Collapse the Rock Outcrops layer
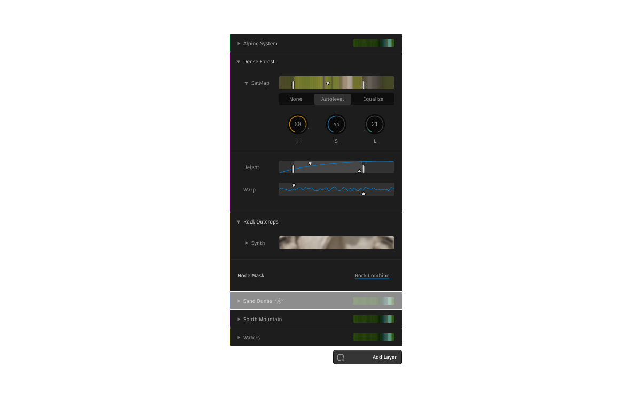Screen dimensions: 632x399 (239, 222)
